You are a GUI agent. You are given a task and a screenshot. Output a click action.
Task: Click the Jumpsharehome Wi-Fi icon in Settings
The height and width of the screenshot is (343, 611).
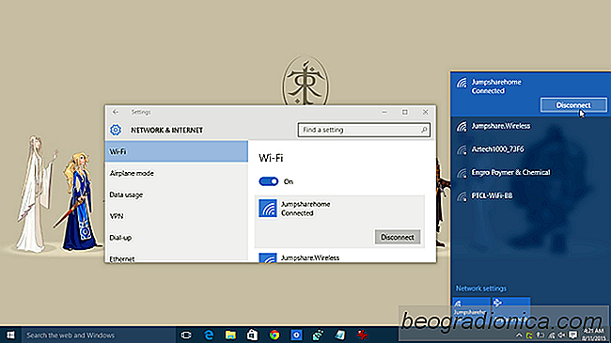click(268, 208)
